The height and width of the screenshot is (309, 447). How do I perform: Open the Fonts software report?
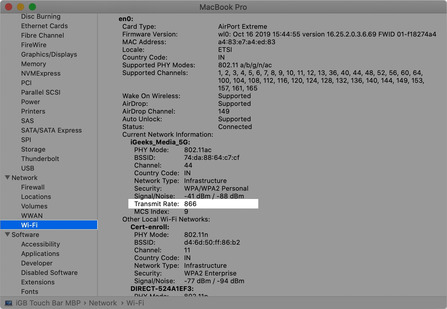pyautogui.click(x=29, y=292)
